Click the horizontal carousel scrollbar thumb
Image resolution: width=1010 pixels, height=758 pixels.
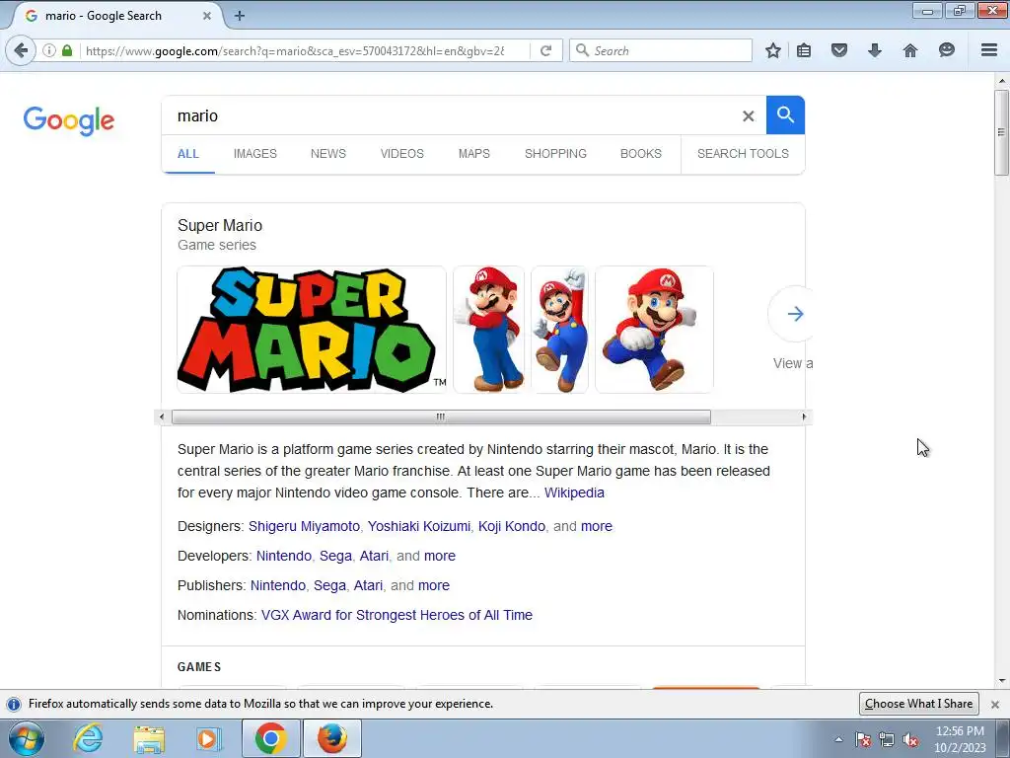coord(441,417)
